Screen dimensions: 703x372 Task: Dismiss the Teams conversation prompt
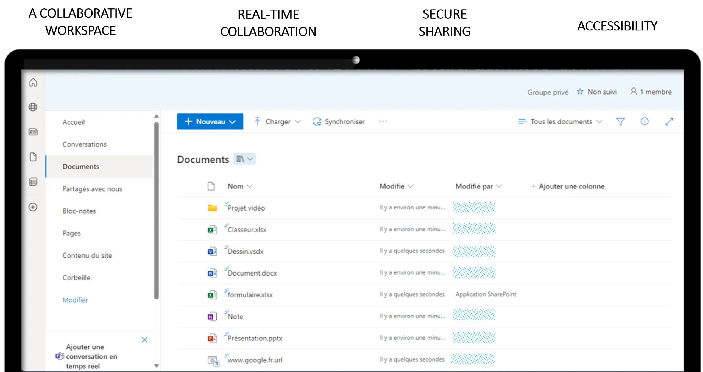[x=144, y=340]
